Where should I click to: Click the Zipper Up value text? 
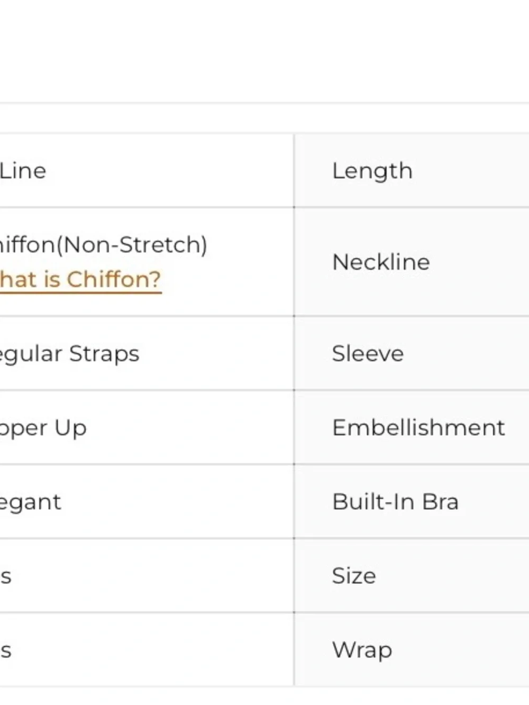(43, 428)
